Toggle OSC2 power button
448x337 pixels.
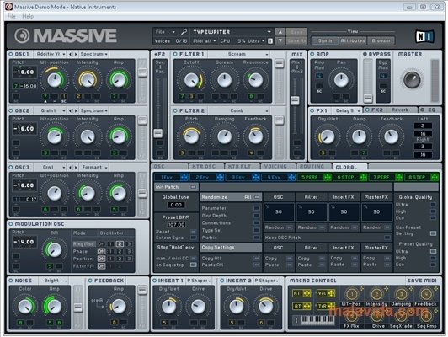tap(11, 110)
